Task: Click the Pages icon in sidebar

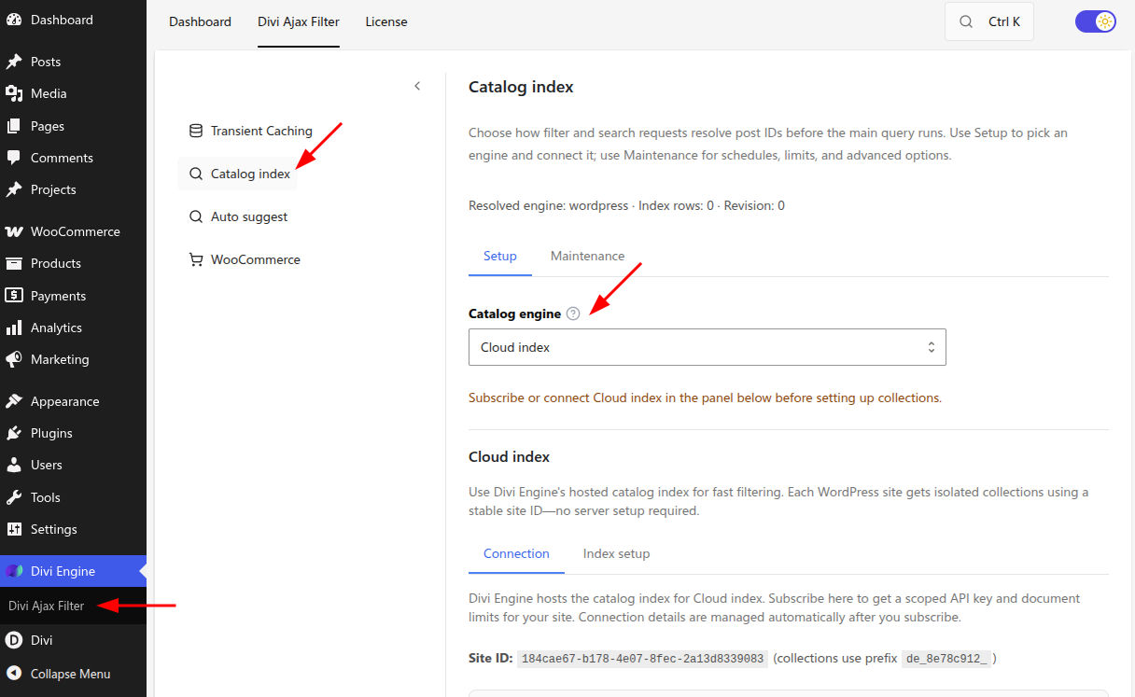Action: pos(14,126)
